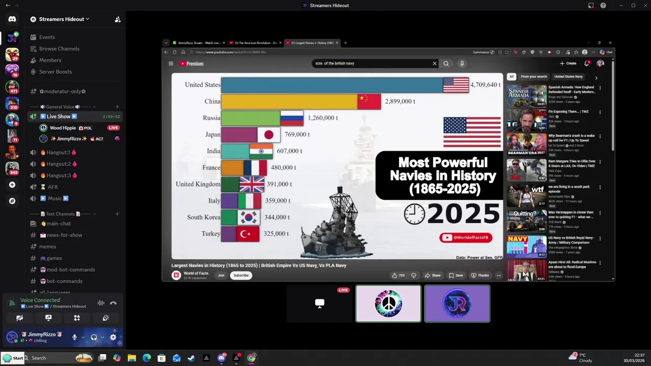Open the mod-bot-commands channel
The height and width of the screenshot is (366, 651).
tap(71, 269)
